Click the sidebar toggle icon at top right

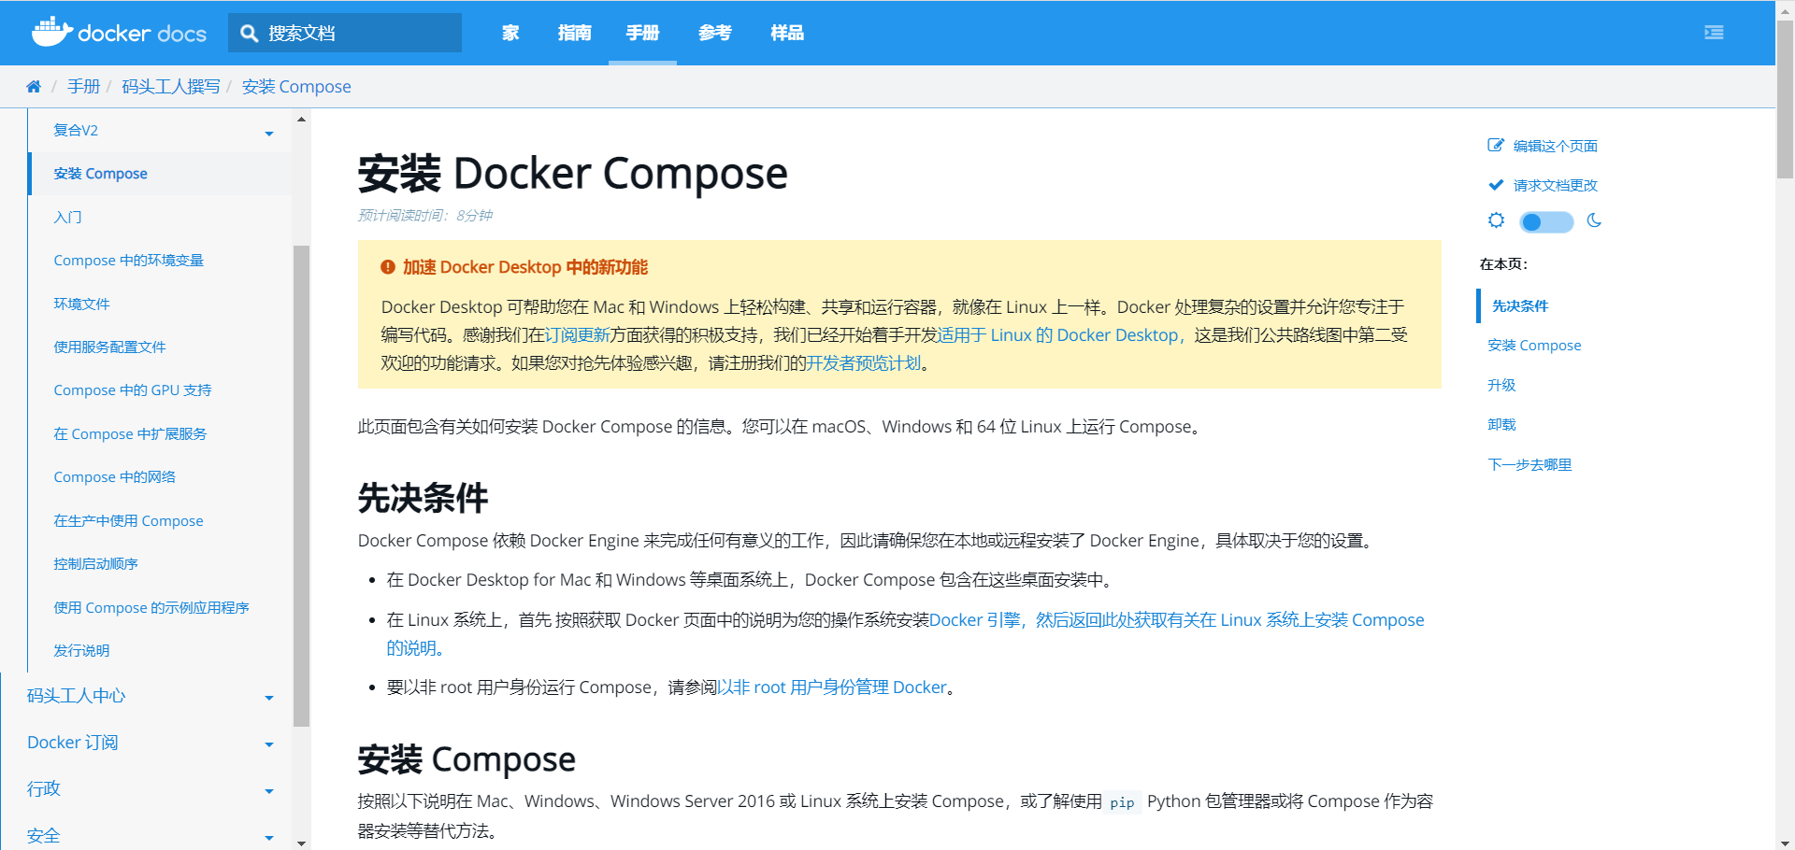pyautogui.click(x=1714, y=33)
